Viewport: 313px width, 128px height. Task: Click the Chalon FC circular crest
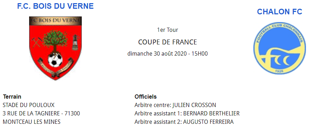tap(279, 48)
